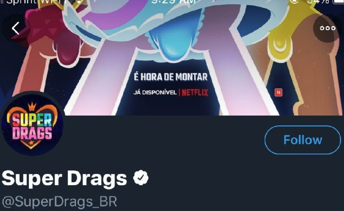Tap the crown atop the avatar logo

(32, 106)
